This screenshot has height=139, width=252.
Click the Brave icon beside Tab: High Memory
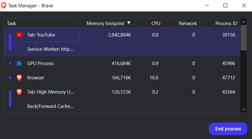pos(19,92)
